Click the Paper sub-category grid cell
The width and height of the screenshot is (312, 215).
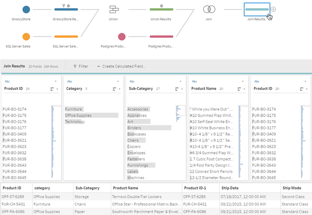80,212
